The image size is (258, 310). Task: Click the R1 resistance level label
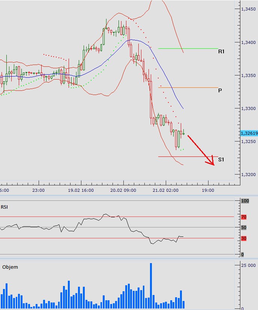[221, 51]
